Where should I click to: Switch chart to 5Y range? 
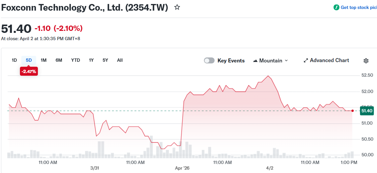coord(105,60)
